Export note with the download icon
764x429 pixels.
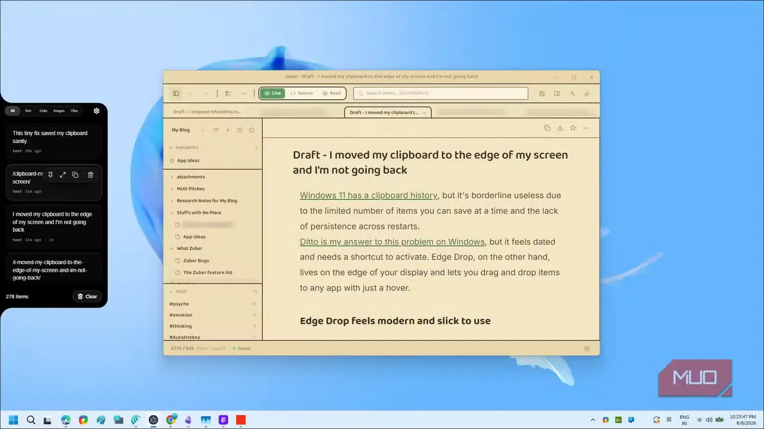point(560,128)
